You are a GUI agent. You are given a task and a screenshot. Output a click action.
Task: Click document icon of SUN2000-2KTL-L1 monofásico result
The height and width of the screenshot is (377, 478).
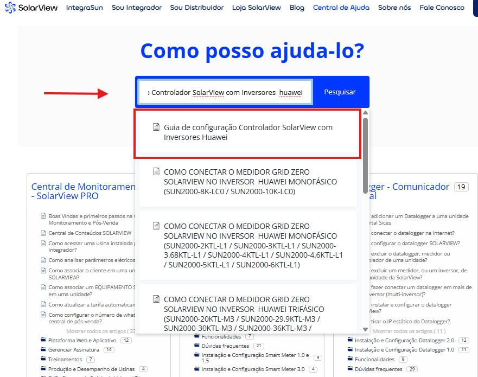click(x=156, y=226)
